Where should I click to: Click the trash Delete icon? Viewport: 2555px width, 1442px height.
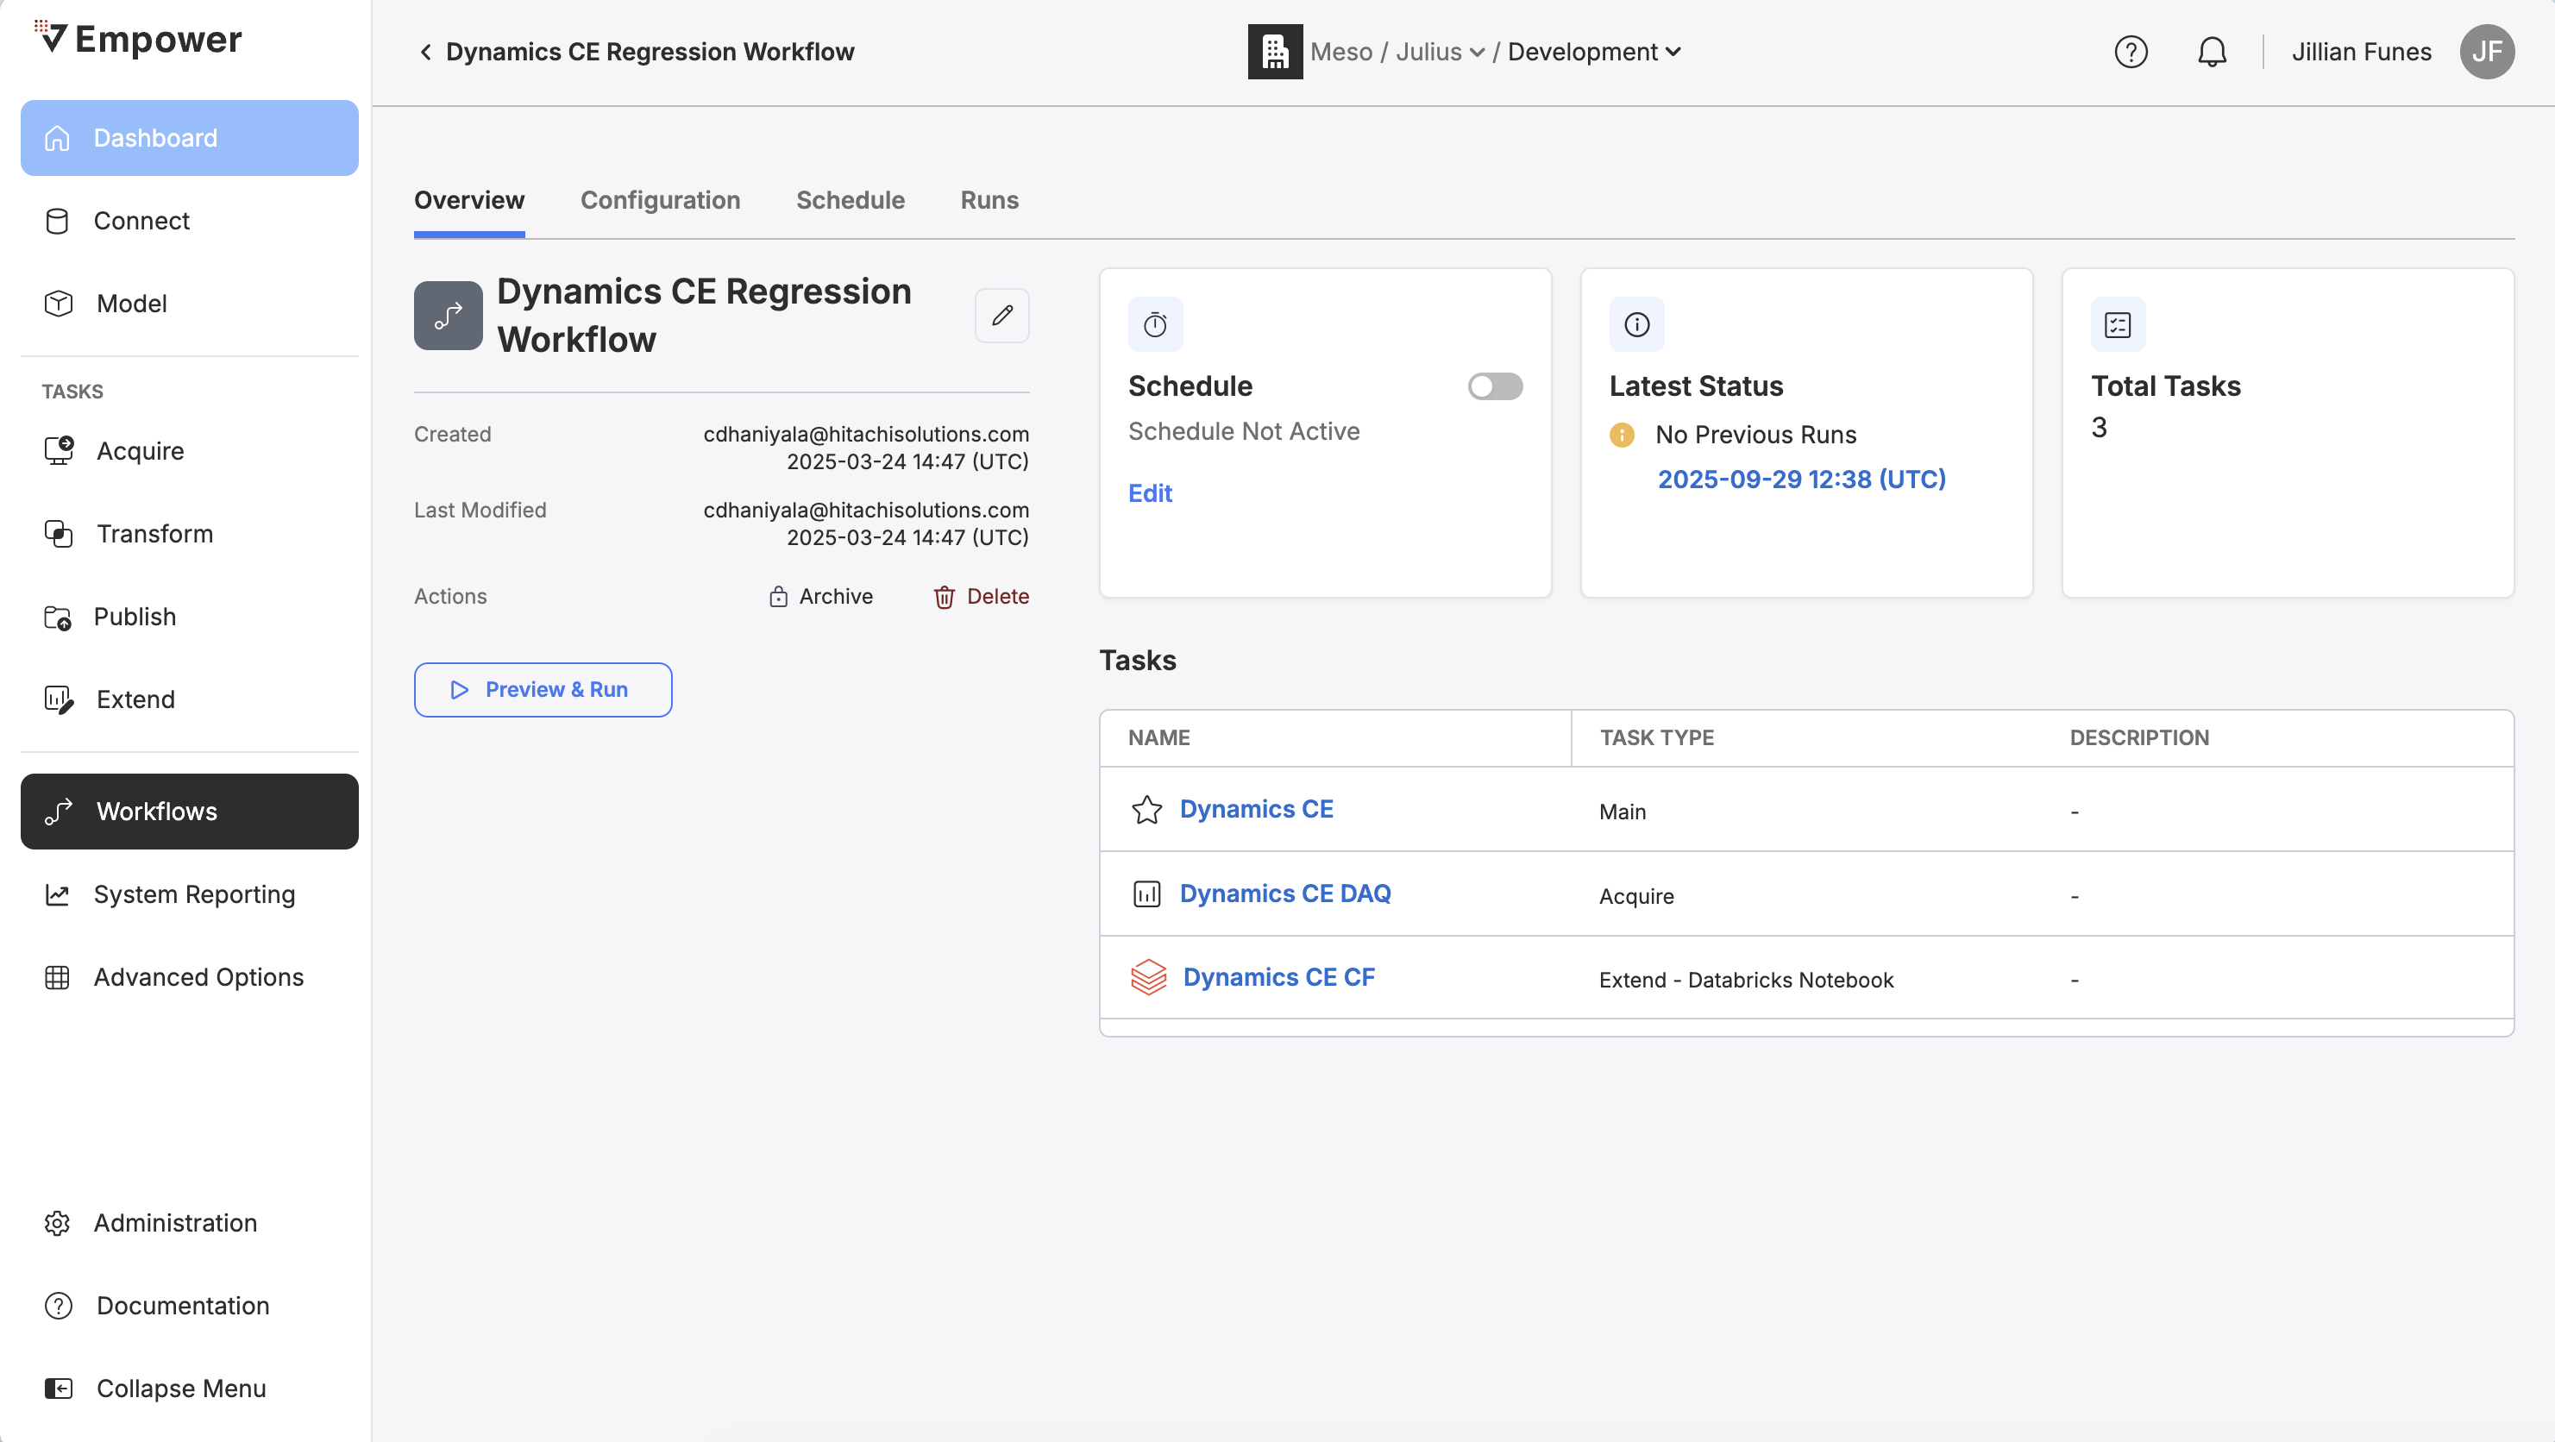[x=944, y=597]
